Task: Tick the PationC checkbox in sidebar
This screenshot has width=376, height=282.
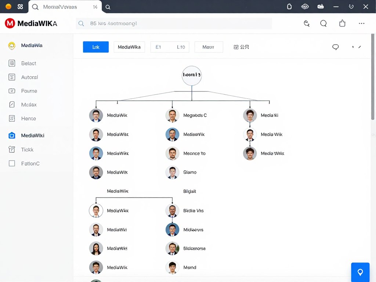Action: [x=12, y=163]
